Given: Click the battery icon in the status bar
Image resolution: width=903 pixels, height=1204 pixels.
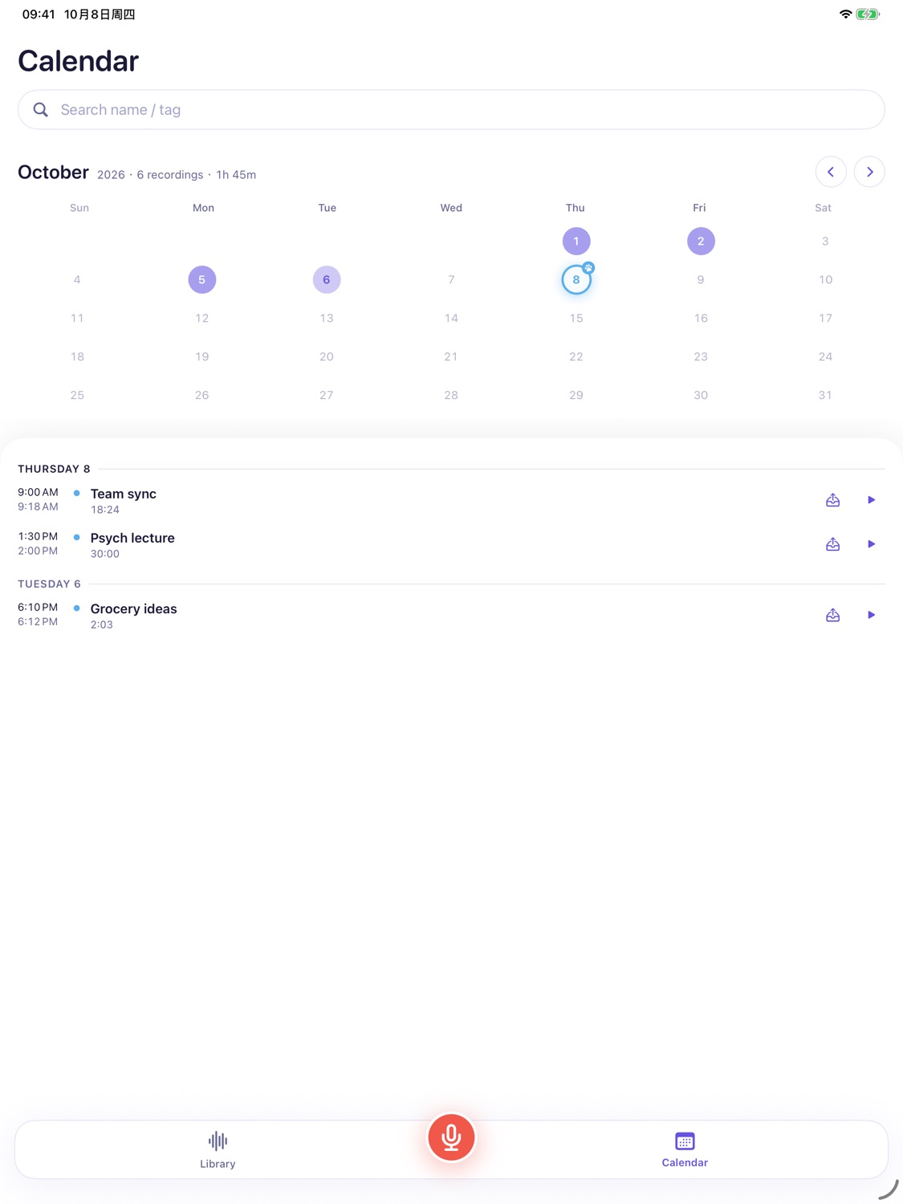Looking at the screenshot, I should pyautogui.click(x=868, y=14).
